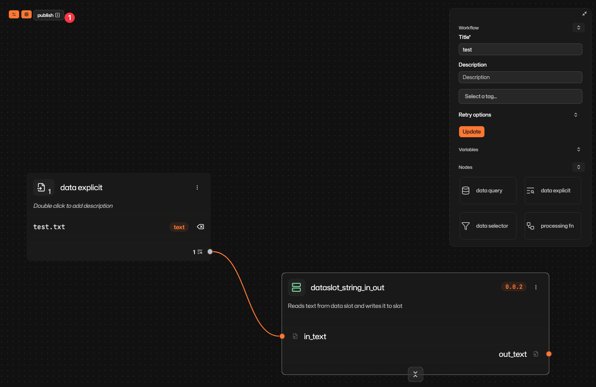
Task: Open the Select a tag dropdown
Action: point(520,96)
